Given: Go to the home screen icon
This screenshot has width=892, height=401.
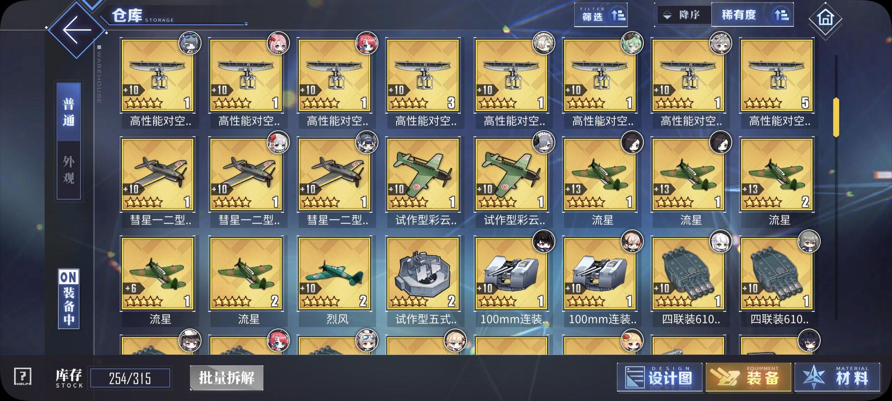Looking at the screenshot, I should coord(825,18).
